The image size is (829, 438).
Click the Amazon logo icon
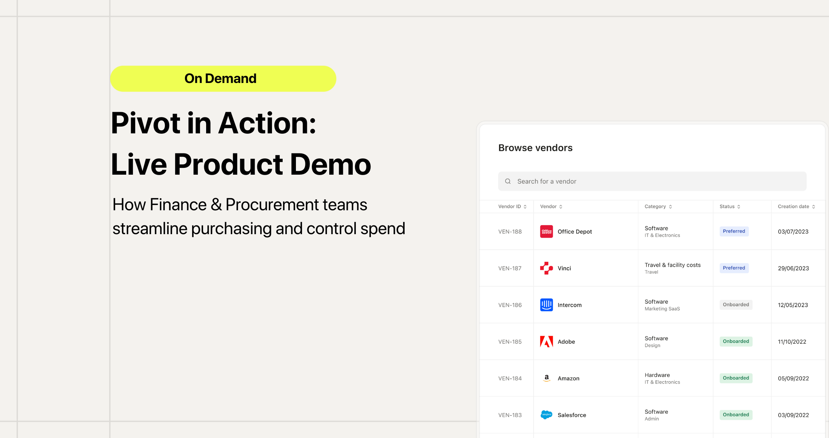tap(546, 378)
